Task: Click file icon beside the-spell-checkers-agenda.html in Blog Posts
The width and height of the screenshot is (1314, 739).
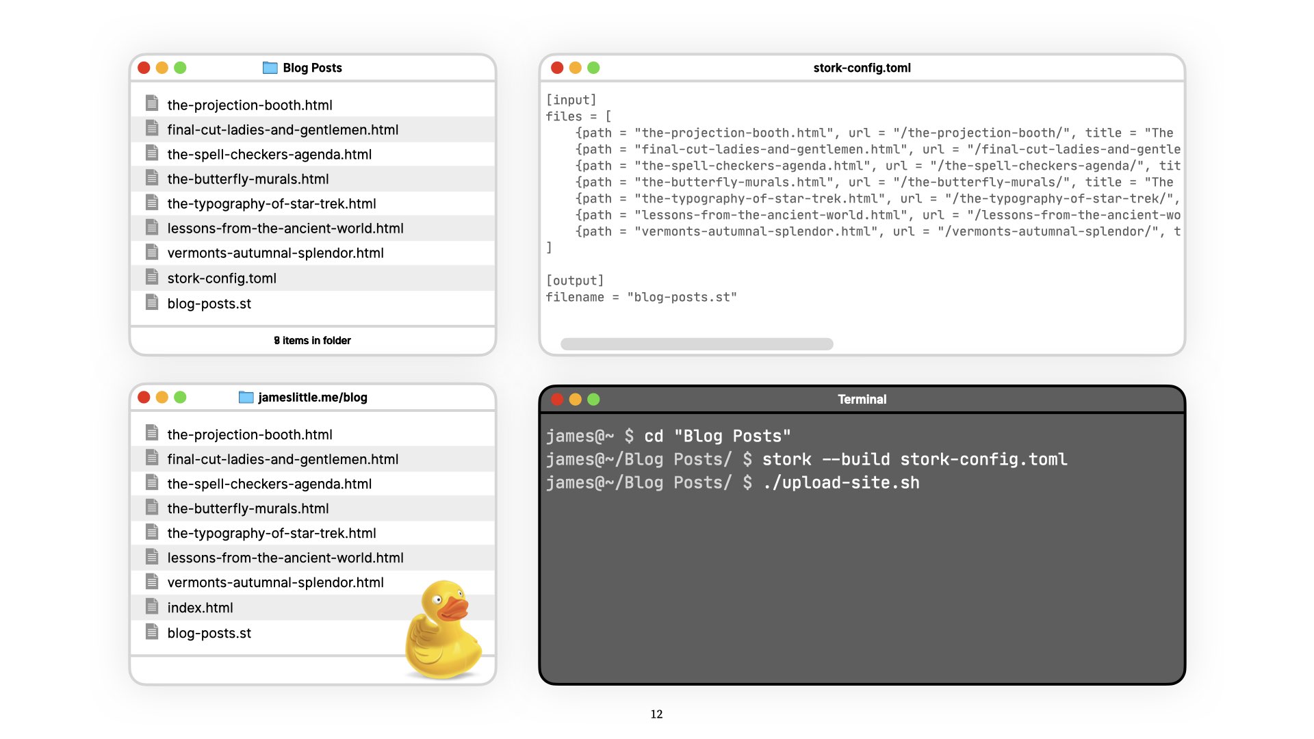Action: coord(152,153)
